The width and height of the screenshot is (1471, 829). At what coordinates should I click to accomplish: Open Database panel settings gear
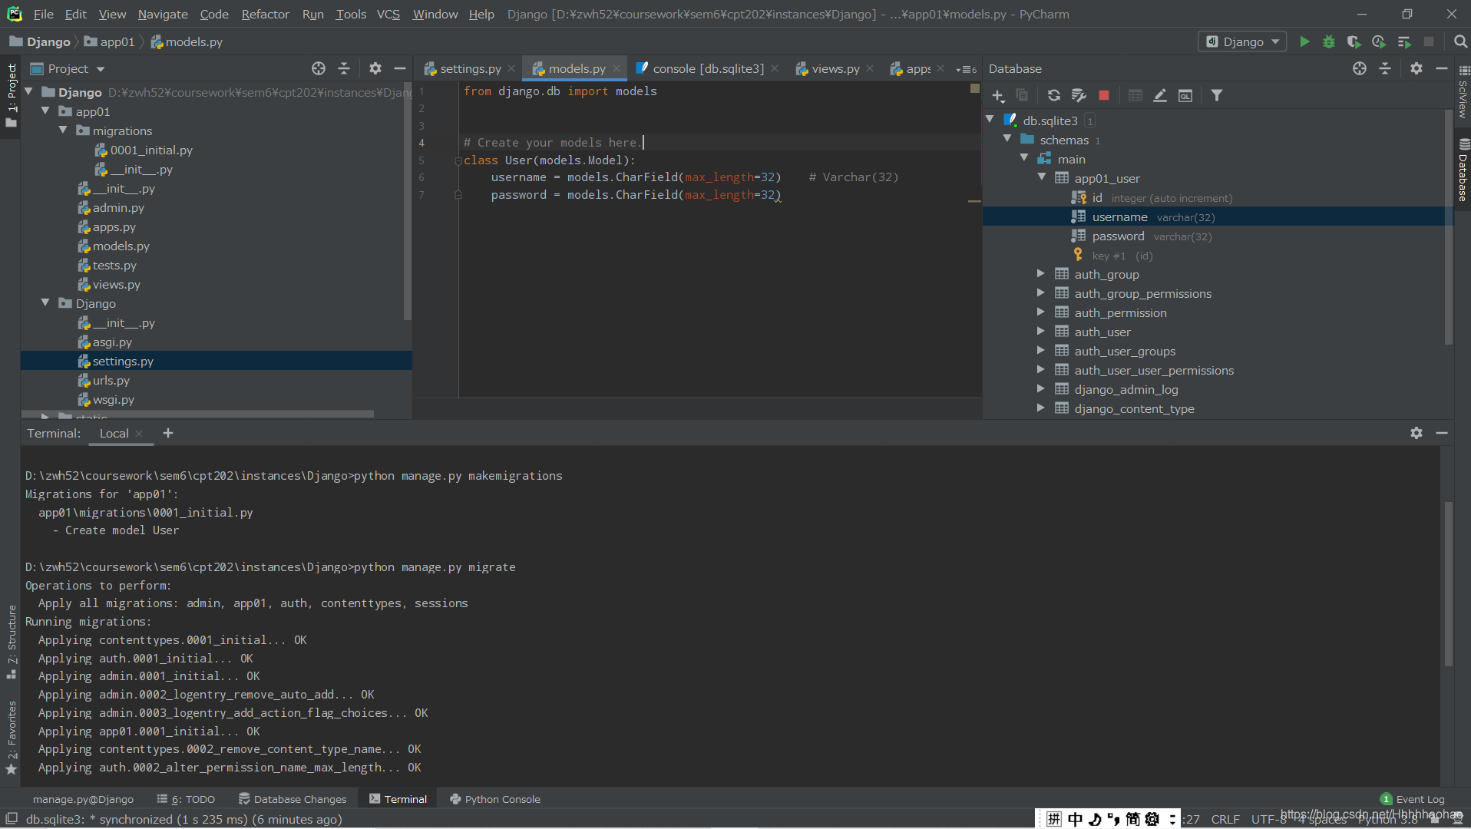coord(1416,69)
